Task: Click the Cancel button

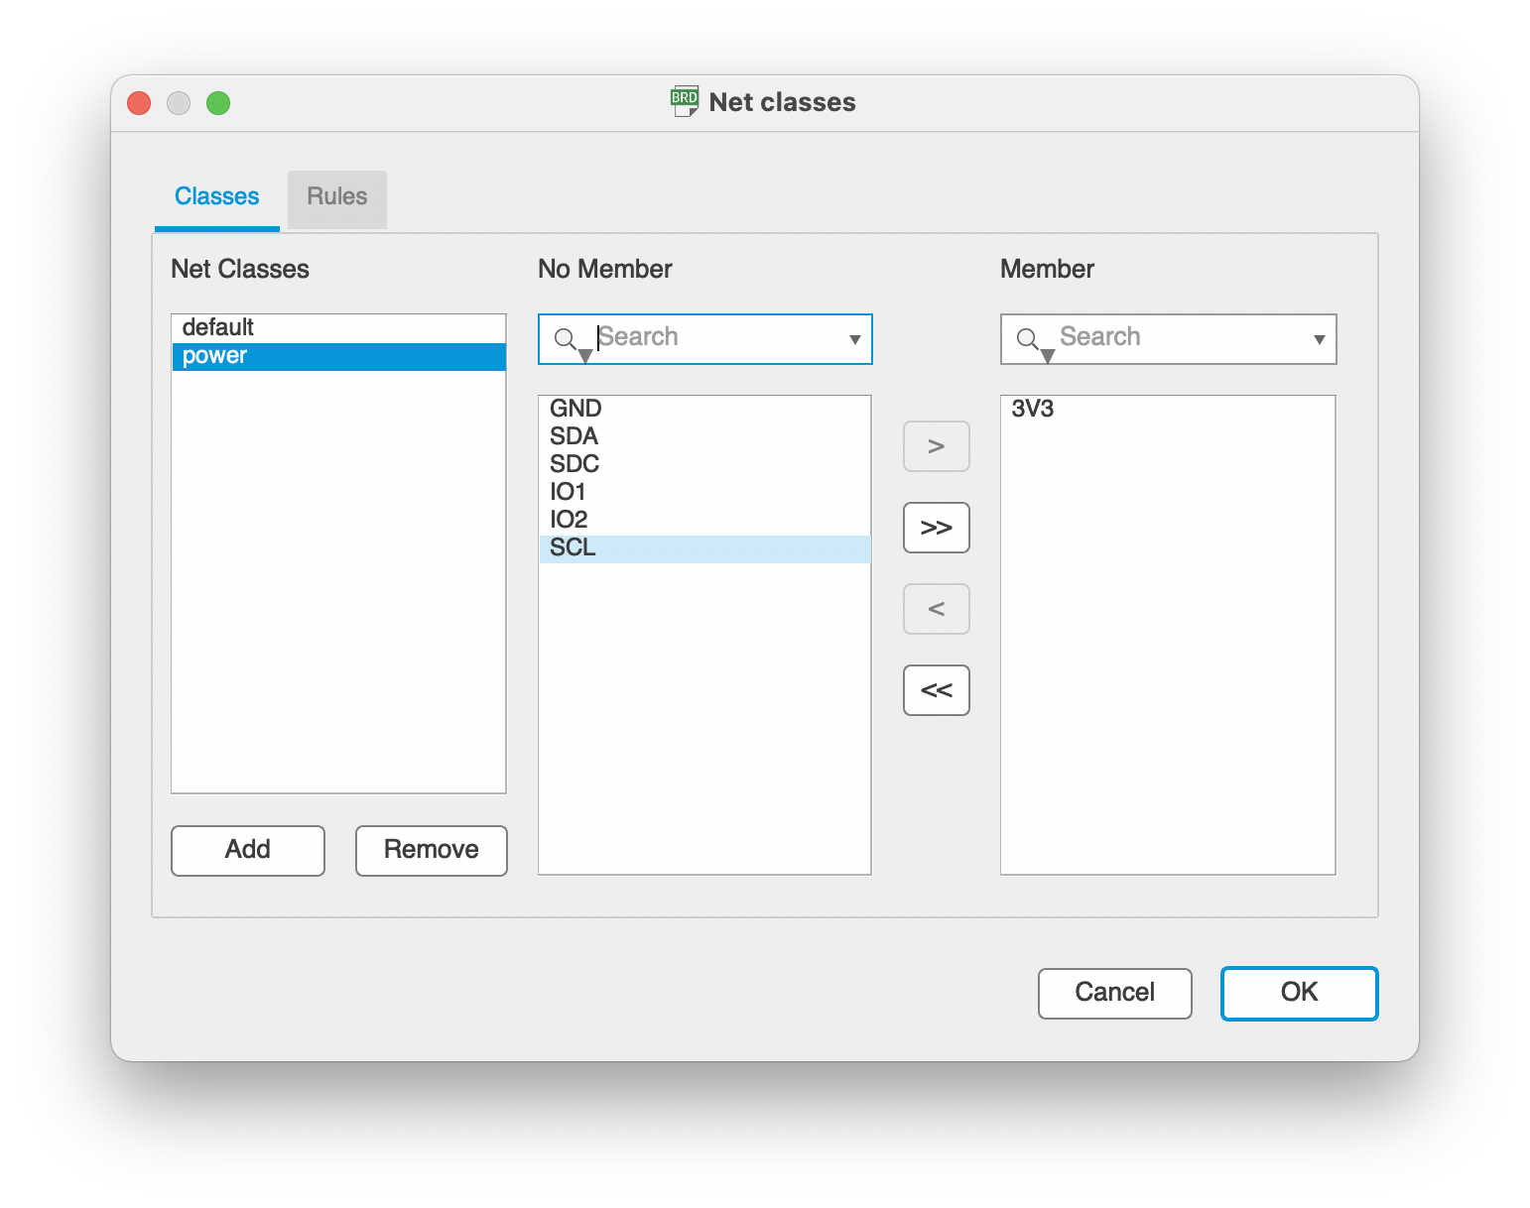Action: pyautogui.click(x=1115, y=993)
